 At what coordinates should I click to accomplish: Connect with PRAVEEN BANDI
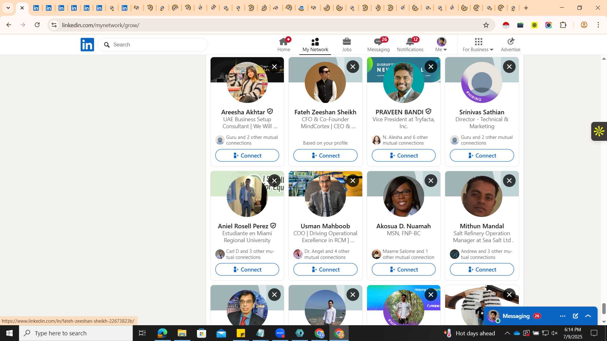click(404, 155)
